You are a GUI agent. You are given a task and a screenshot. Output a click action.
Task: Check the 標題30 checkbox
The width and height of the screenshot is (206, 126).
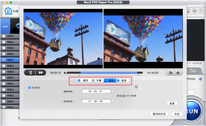(x=4, y=78)
